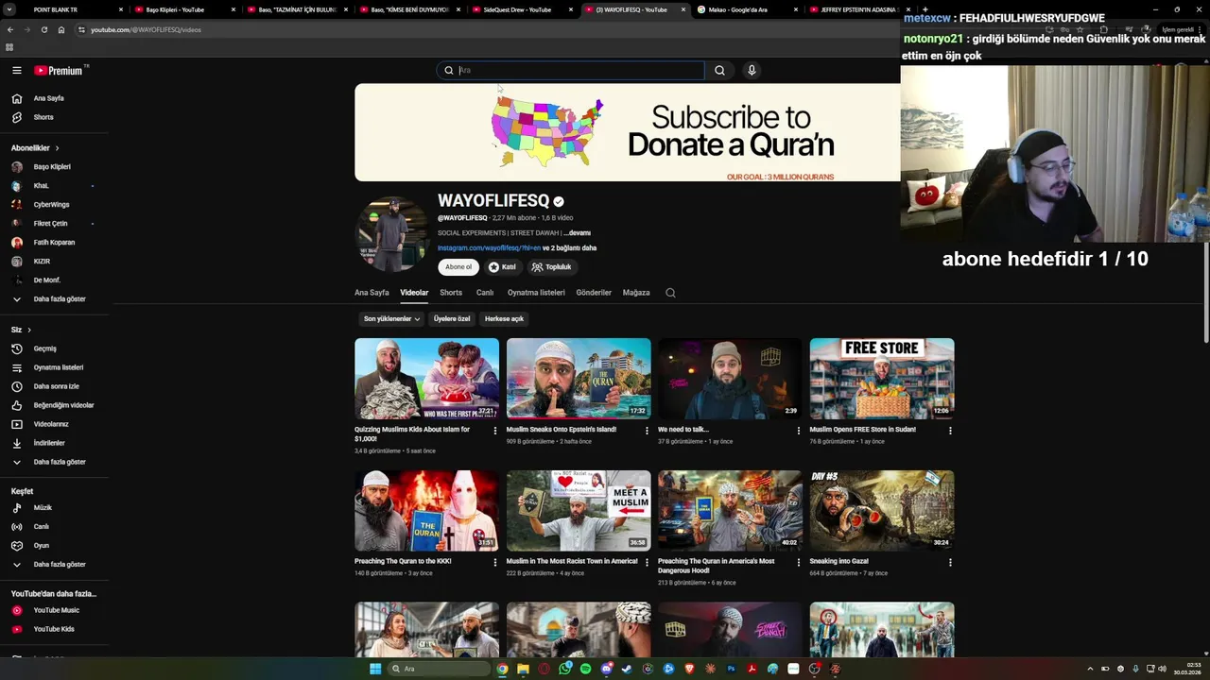Open the Siz section chevron
The width and height of the screenshot is (1210, 680).
click(29, 330)
